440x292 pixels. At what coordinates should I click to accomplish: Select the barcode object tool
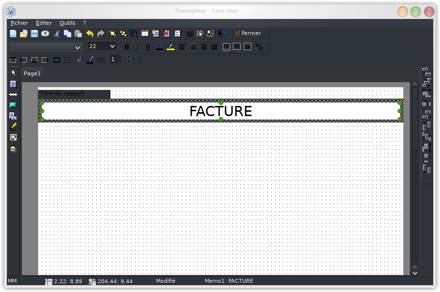coord(13,149)
